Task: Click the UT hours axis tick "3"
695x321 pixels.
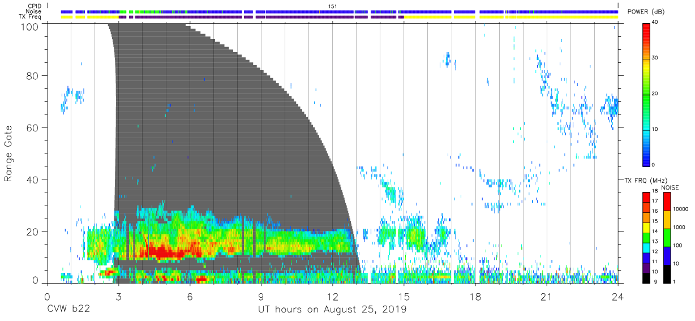Action: tap(118, 297)
